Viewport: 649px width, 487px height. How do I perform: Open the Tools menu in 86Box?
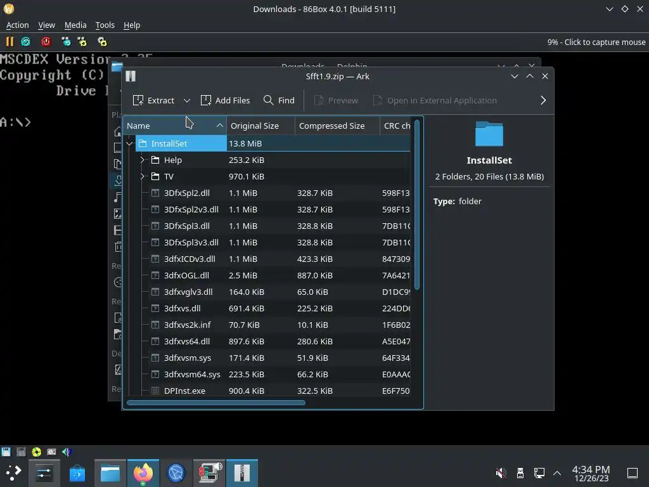click(x=105, y=25)
